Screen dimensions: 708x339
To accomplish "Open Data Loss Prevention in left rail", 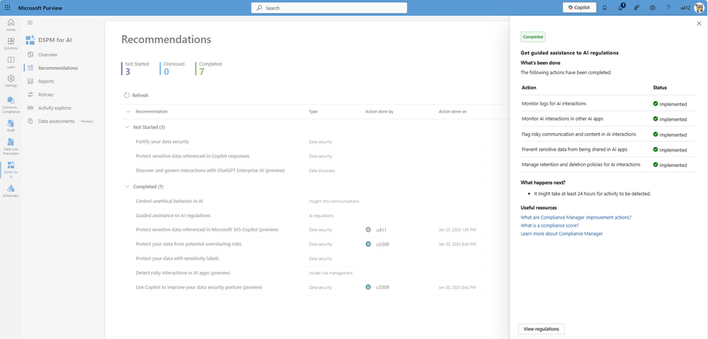I will (11, 146).
